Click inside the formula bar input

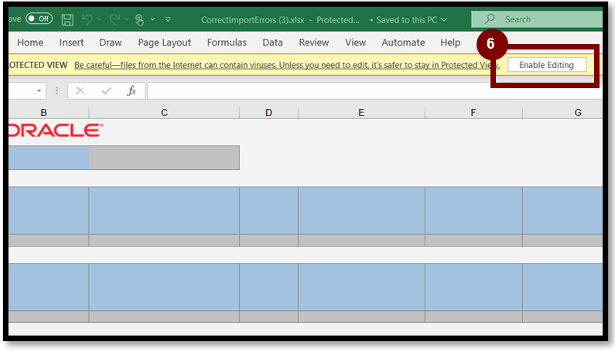(371, 91)
